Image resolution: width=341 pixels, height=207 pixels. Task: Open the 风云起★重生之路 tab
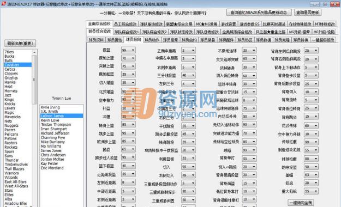[x=270, y=32]
